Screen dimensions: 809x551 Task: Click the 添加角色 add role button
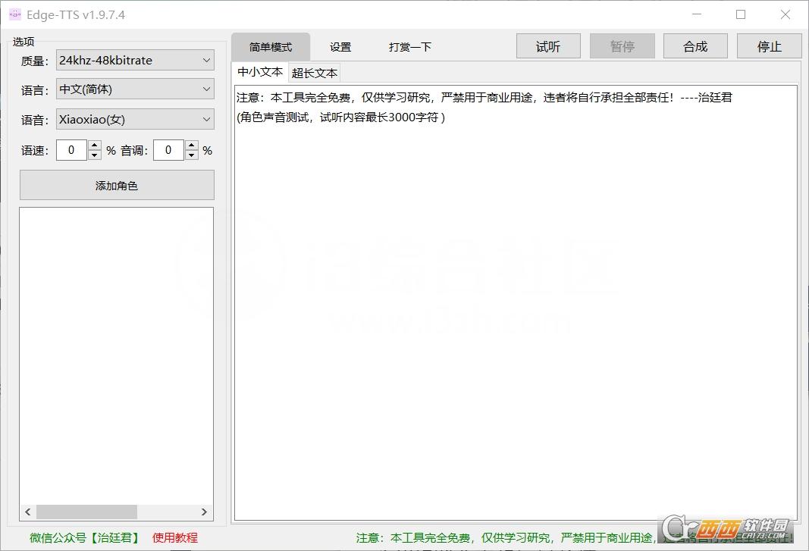click(117, 185)
